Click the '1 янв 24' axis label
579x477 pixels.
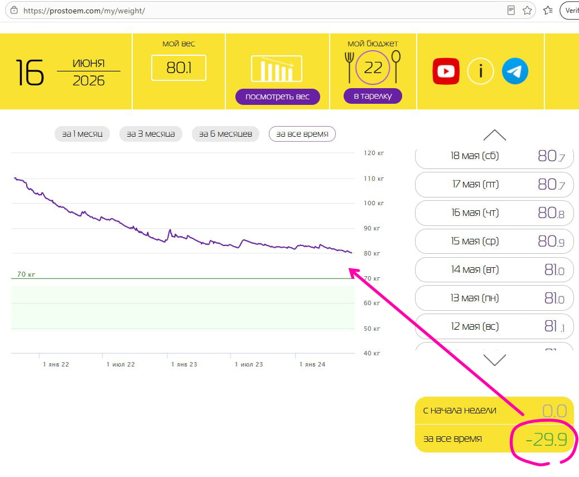click(312, 364)
